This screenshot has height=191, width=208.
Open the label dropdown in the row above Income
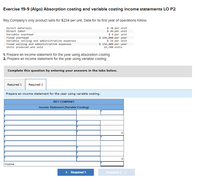(x=40, y=159)
